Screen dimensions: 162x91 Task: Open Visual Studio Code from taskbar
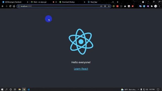click(x=29, y=89)
